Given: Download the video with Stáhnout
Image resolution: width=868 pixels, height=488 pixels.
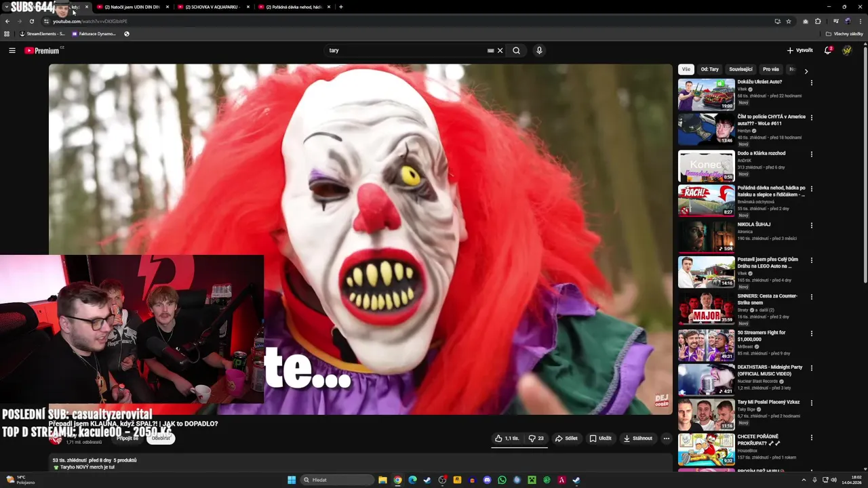Looking at the screenshot, I should pyautogui.click(x=637, y=439).
